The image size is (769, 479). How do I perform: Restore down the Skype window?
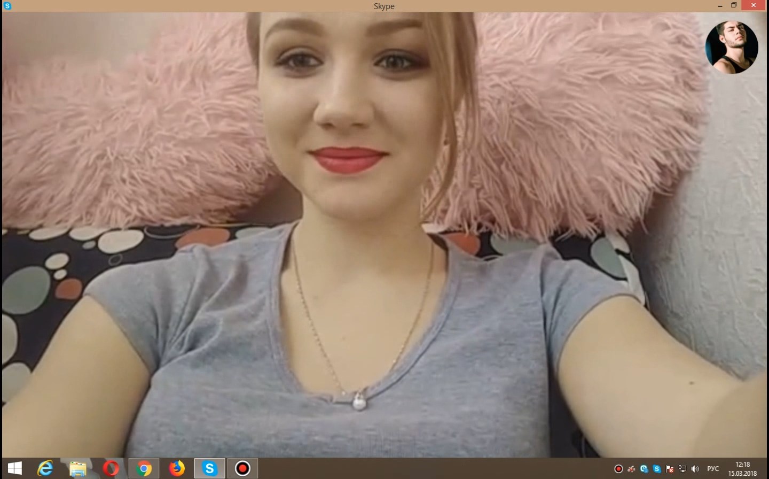pyautogui.click(x=734, y=5)
